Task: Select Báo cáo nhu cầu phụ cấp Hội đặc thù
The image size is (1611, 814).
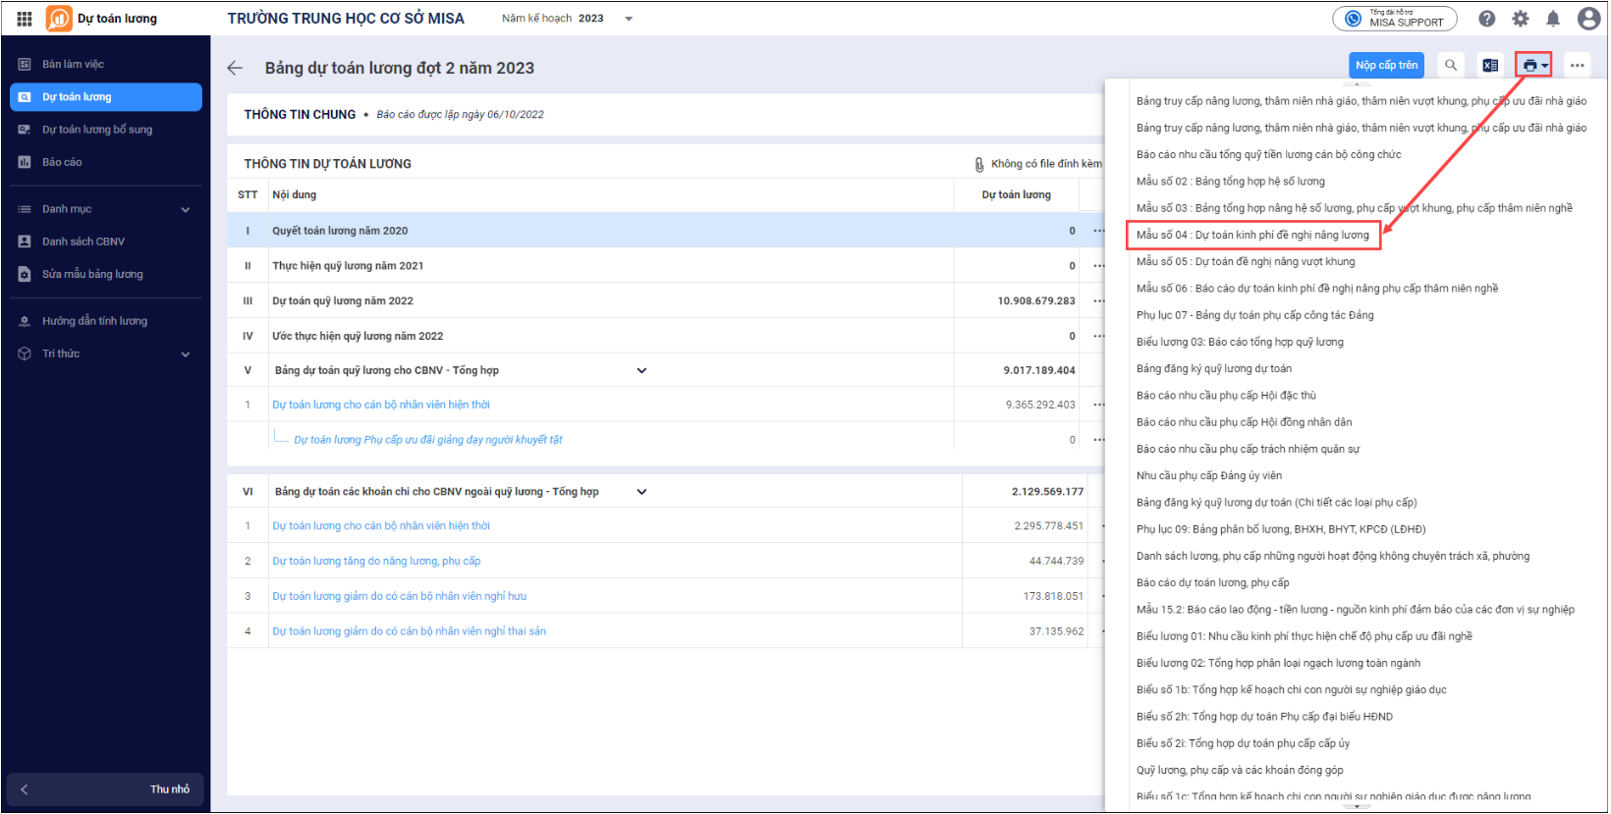Action: tap(1226, 396)
